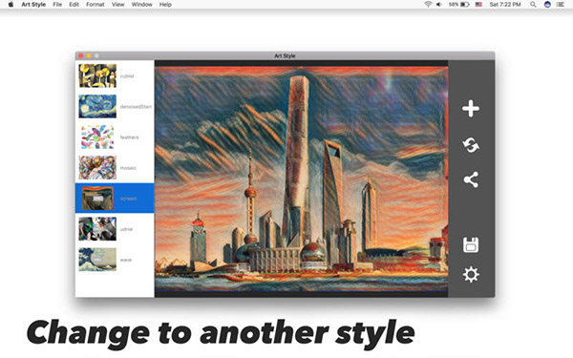Viewport: 573px width, 358px height.
Task: Open the Art Style app menu
Action: point(33,5)
